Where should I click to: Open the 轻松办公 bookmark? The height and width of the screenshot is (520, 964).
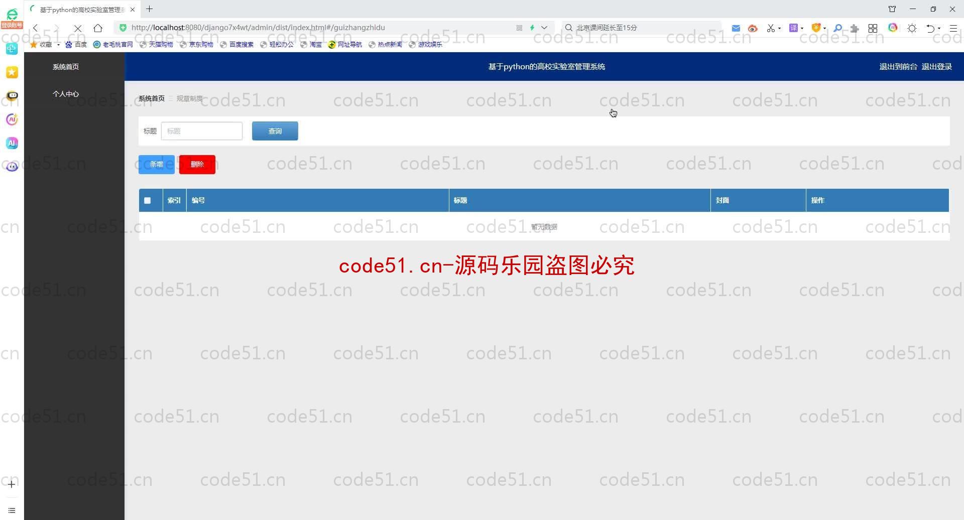click(277, 44)
